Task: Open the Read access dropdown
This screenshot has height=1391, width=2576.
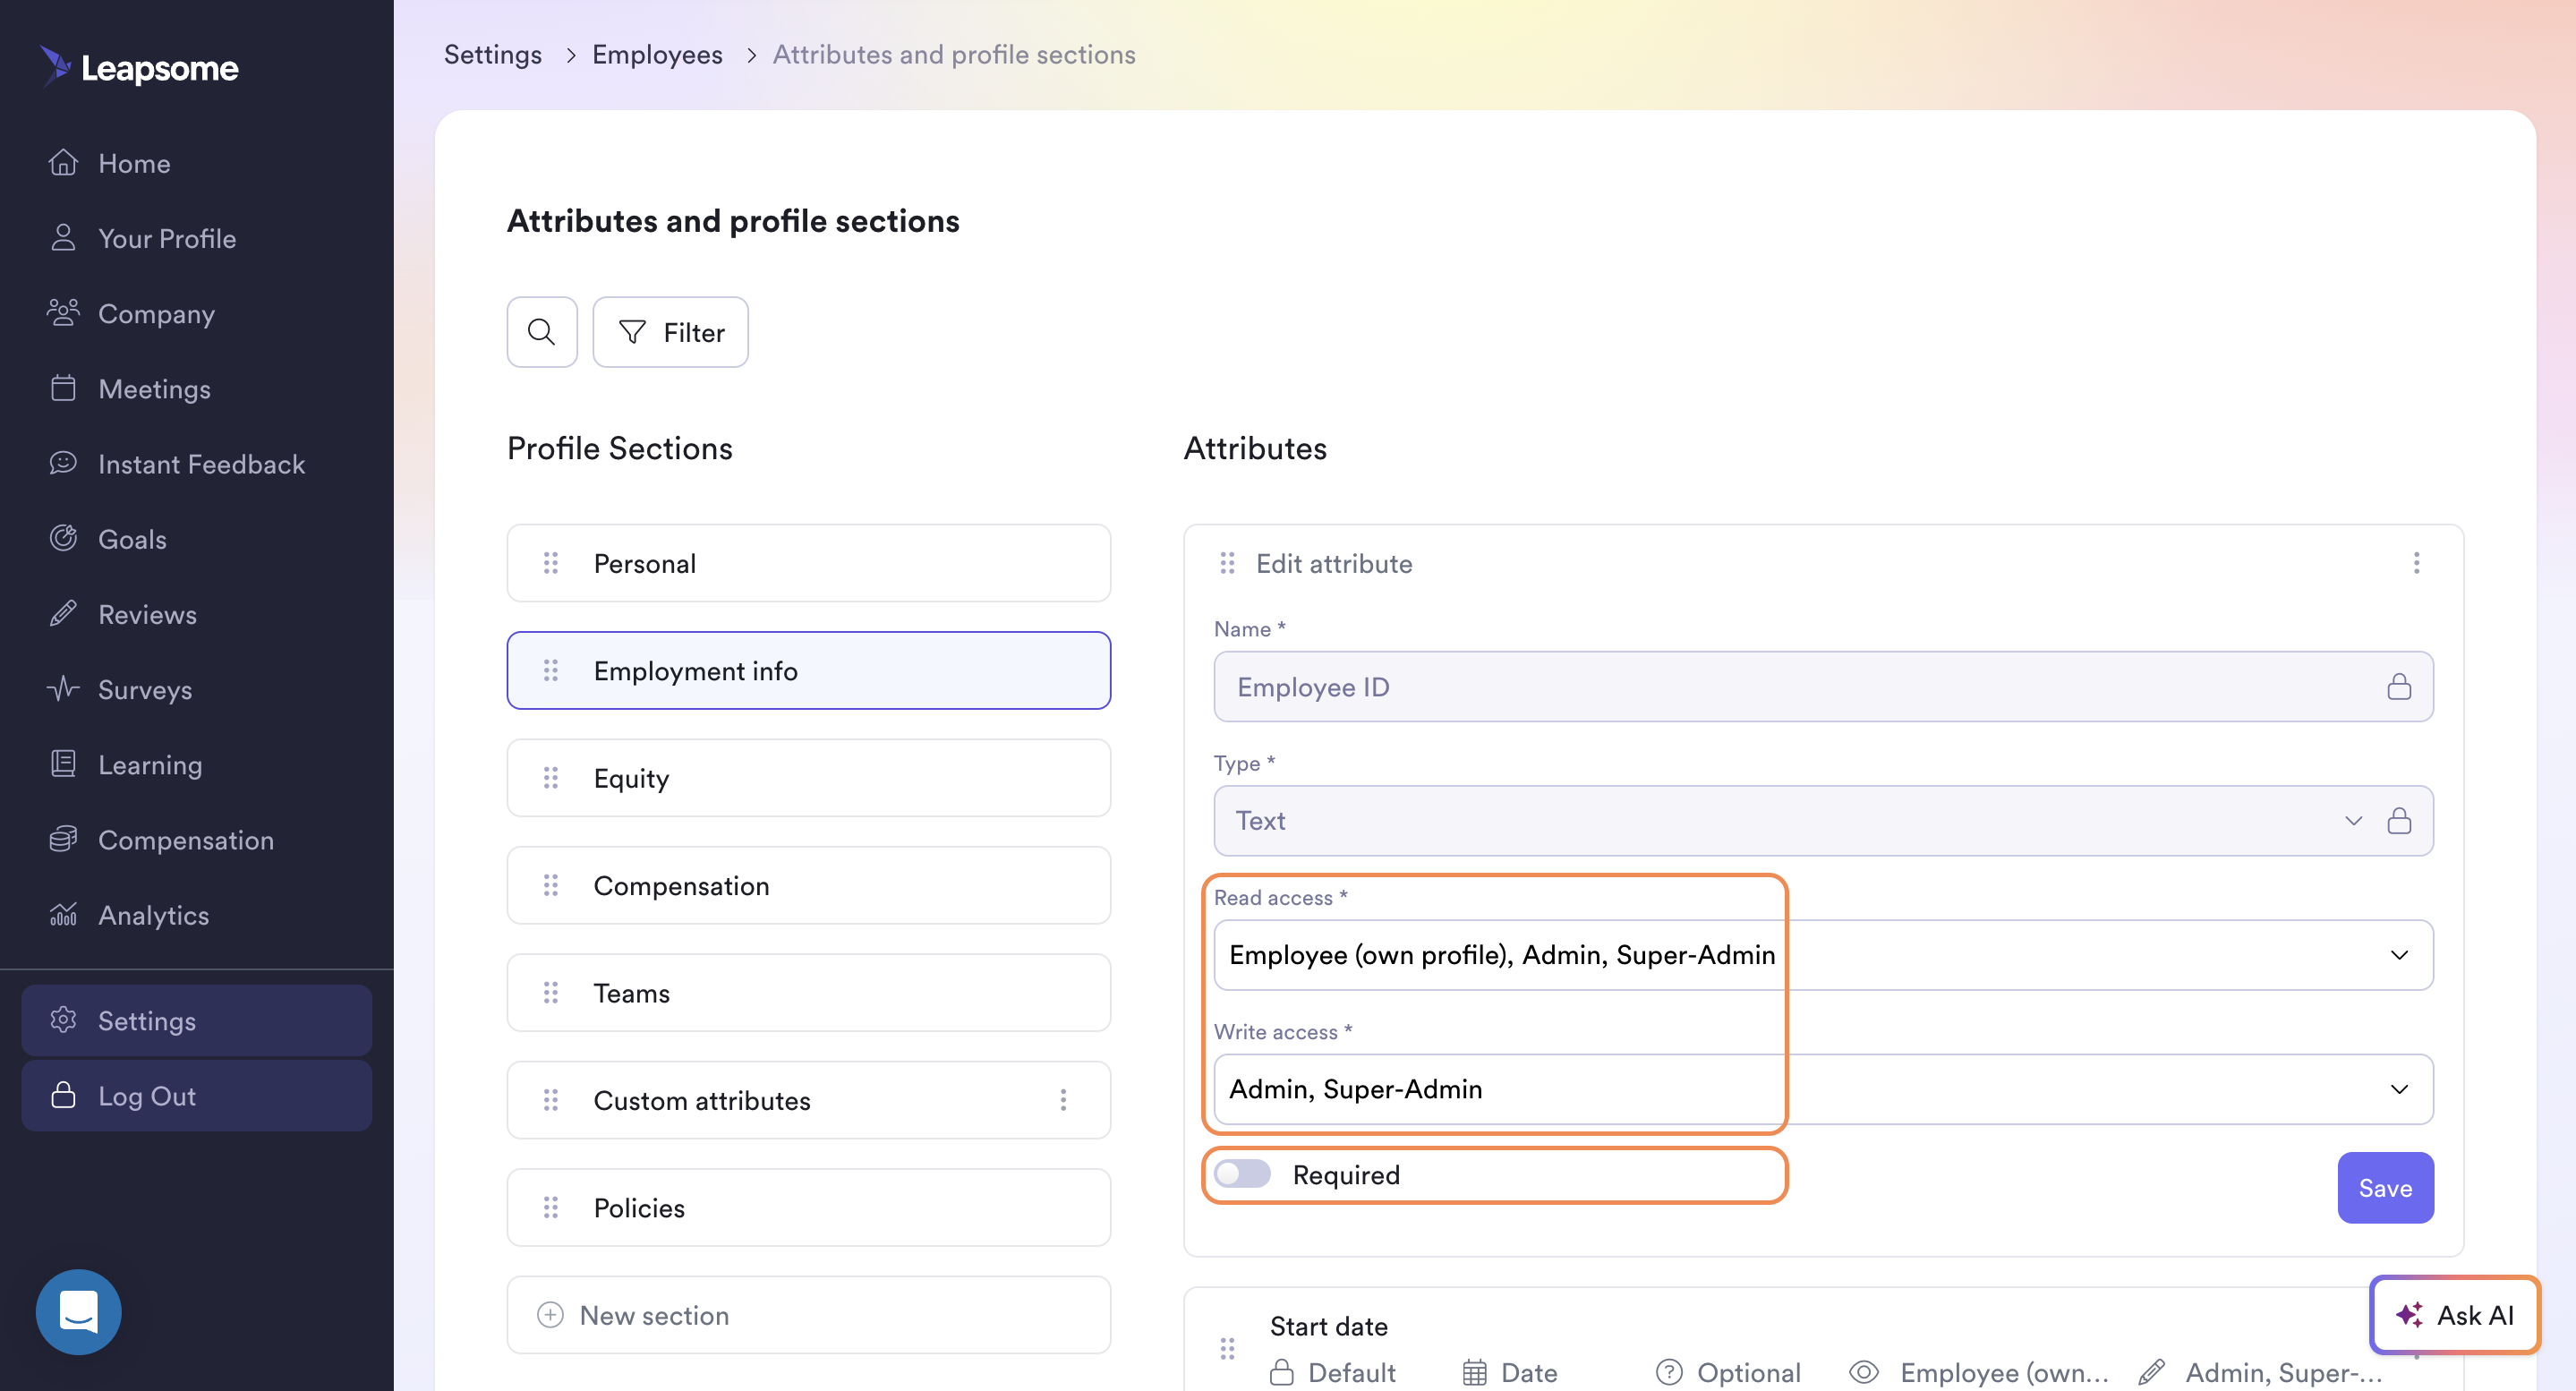Action: point(1823,955)
